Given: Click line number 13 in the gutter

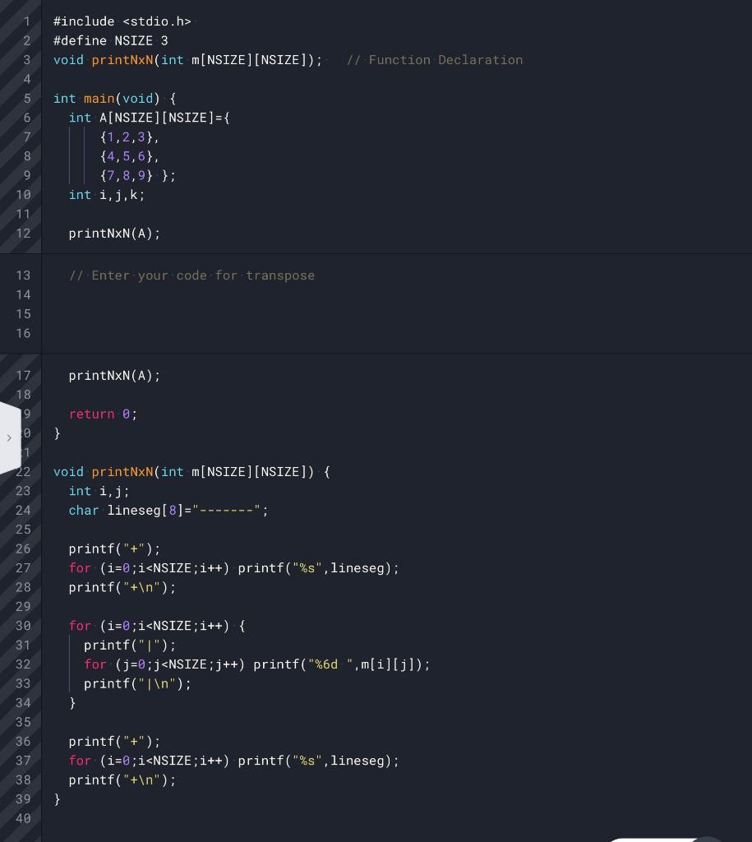Looking at the screenshot, I should tap(23, 275).
